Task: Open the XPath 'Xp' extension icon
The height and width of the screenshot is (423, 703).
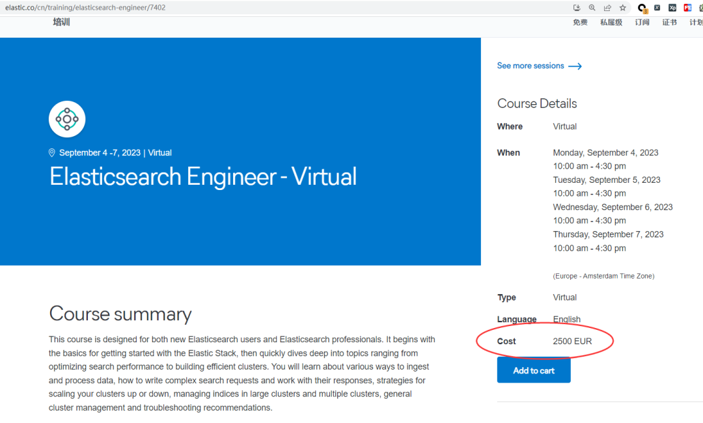Action: tap(672, 8)
